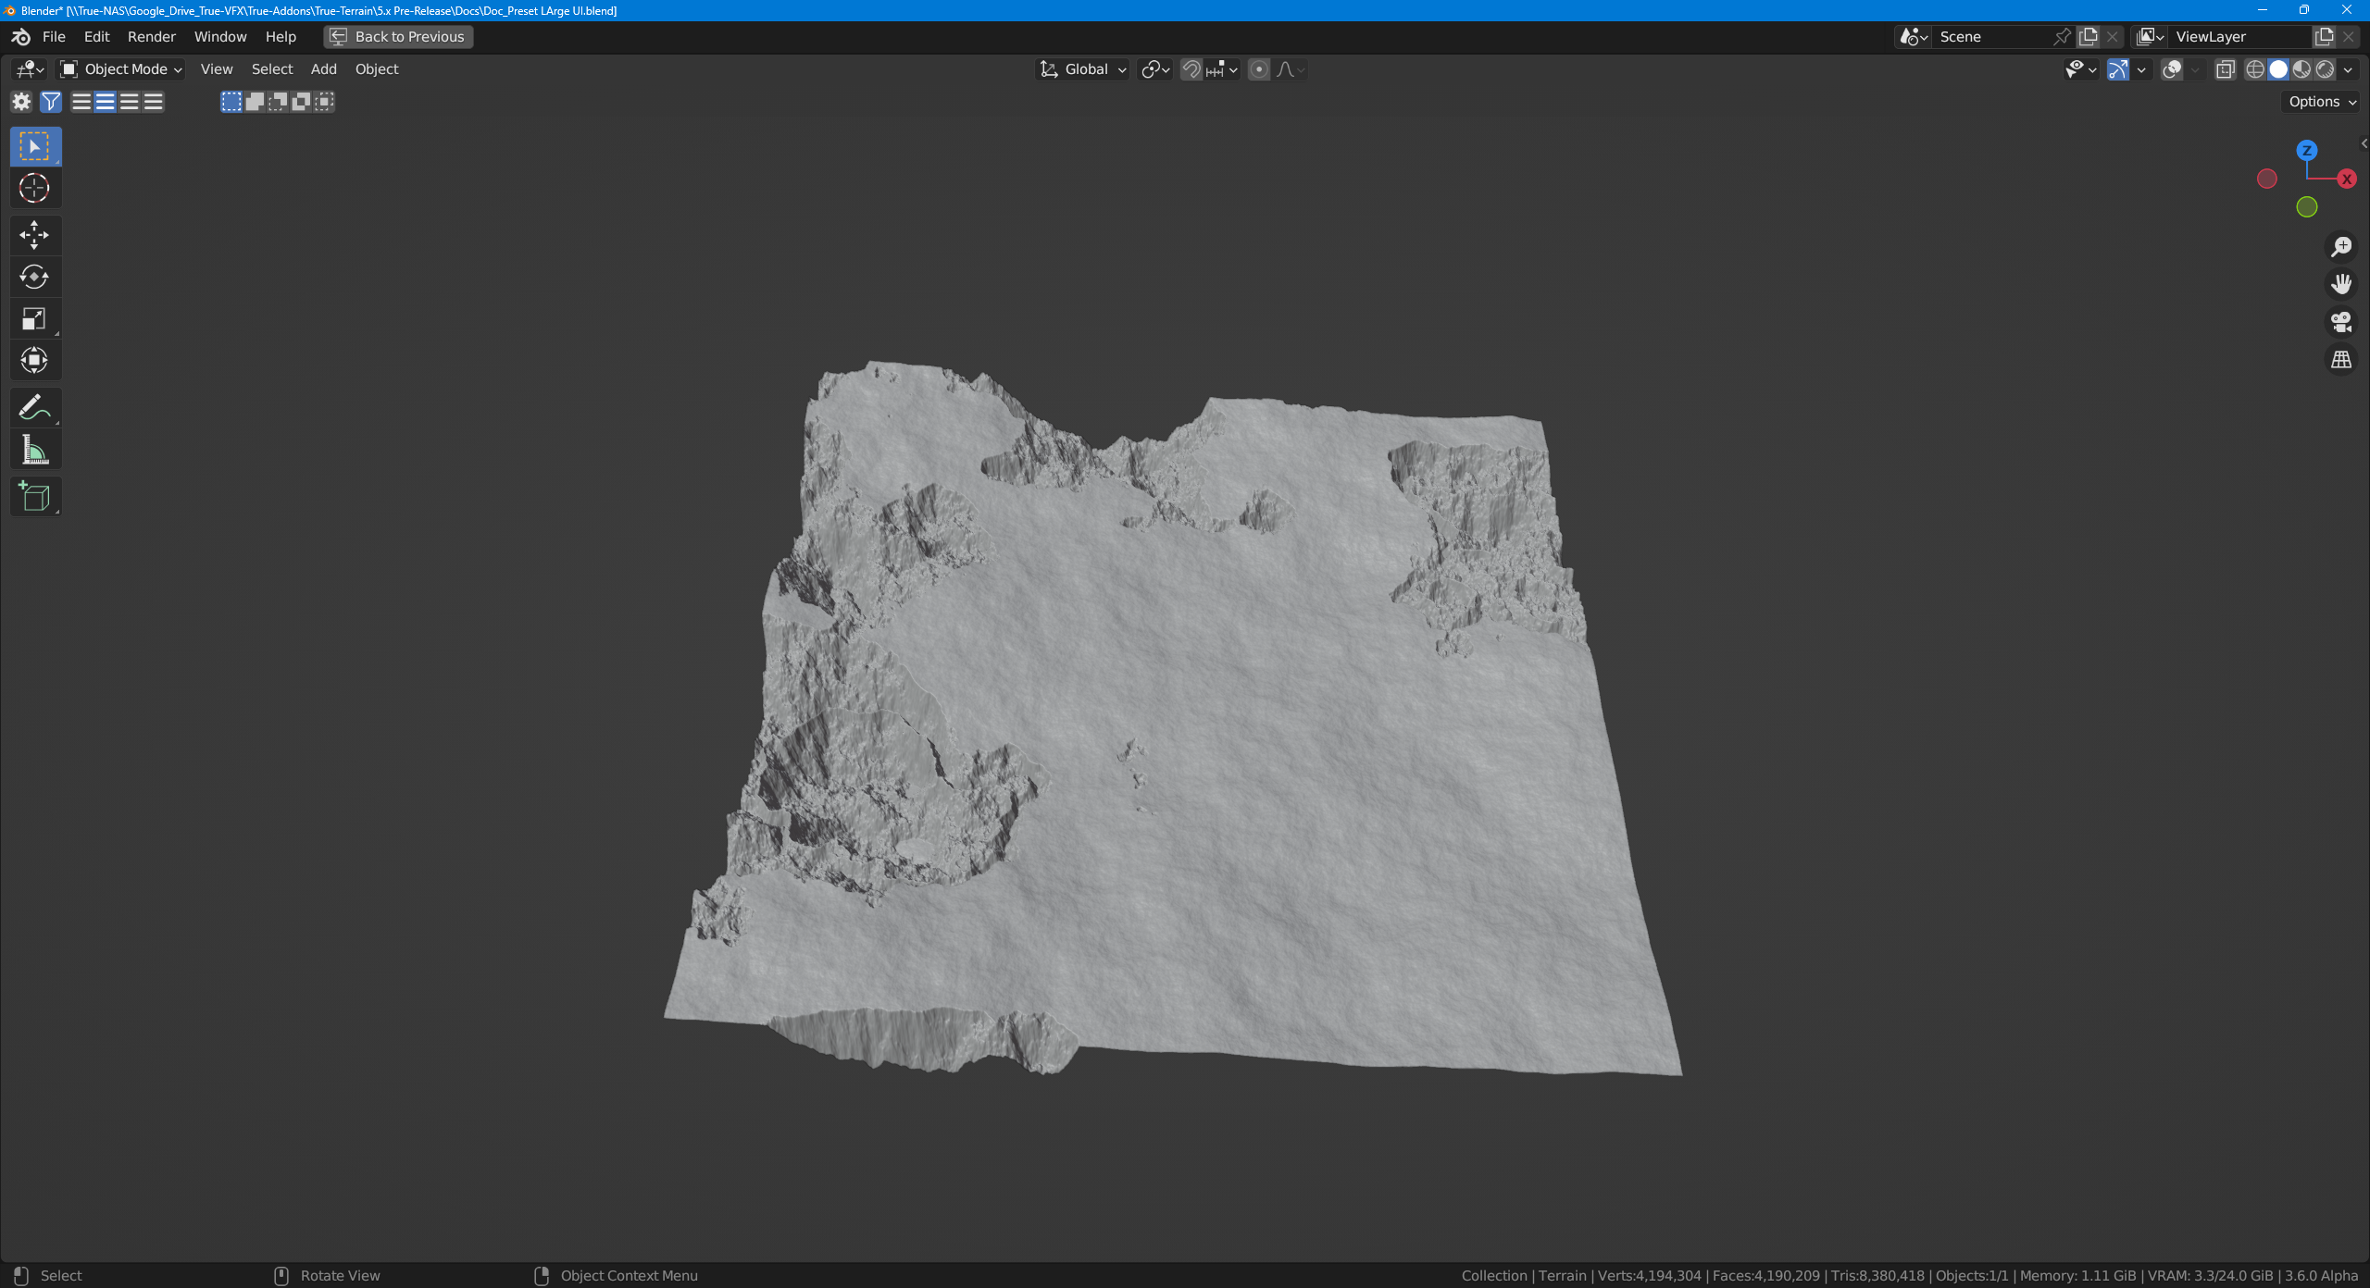
Task: Open the Object Mode dropdown
Action: [121, 69]
